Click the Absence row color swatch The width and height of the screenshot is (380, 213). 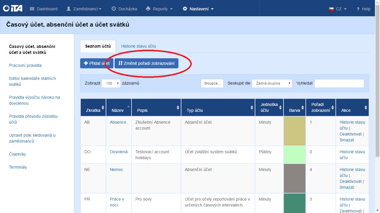[294, 131]
